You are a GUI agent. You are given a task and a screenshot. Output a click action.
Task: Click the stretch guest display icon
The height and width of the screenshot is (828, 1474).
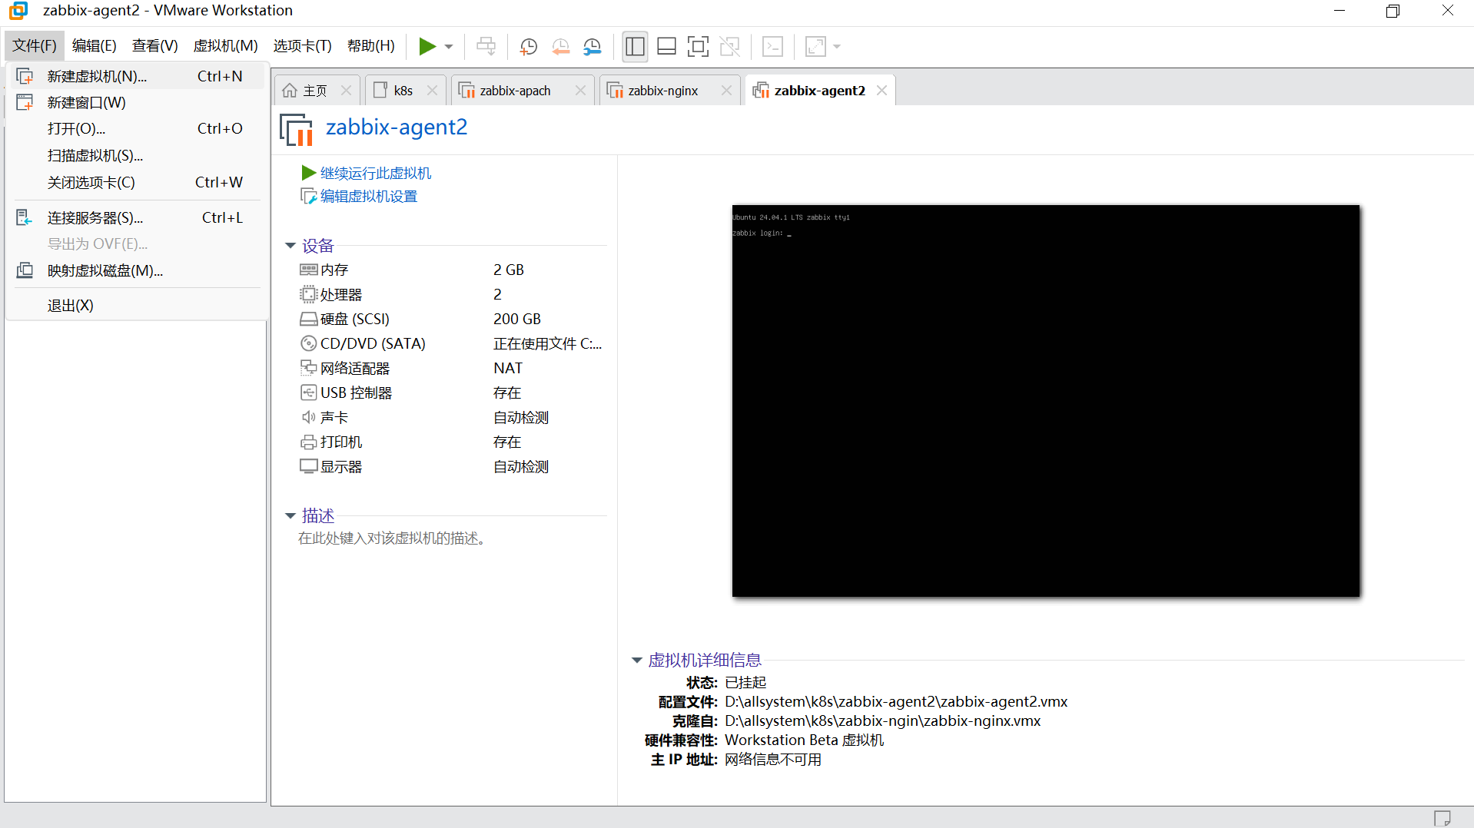pyautogui.click(x=815, y=47)
